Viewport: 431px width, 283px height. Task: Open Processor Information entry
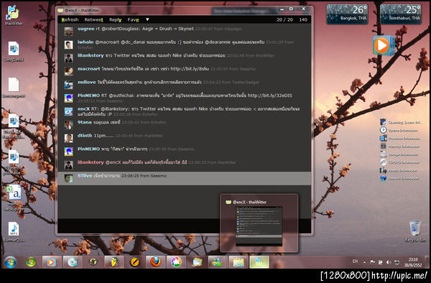coord(400,138)
